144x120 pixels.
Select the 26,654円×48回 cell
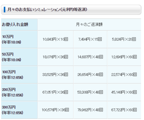(90, 75)
